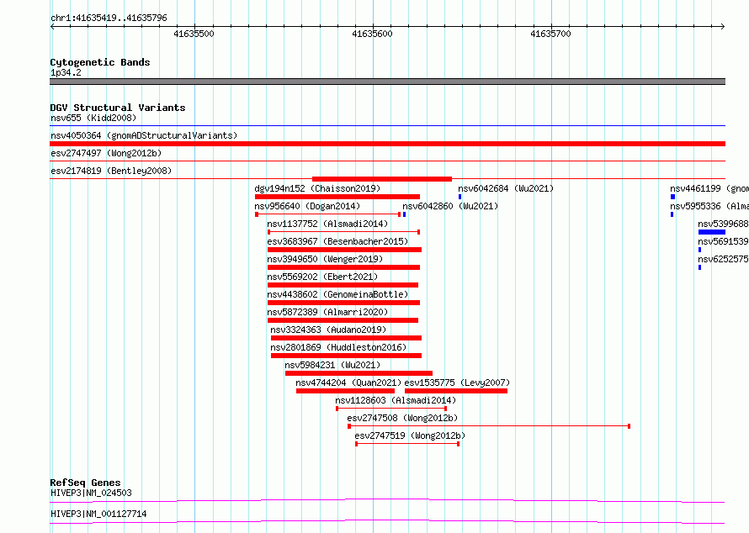Click ruler position 41635500
Viewport: 749px width, 533px height.
coord(194,34)
